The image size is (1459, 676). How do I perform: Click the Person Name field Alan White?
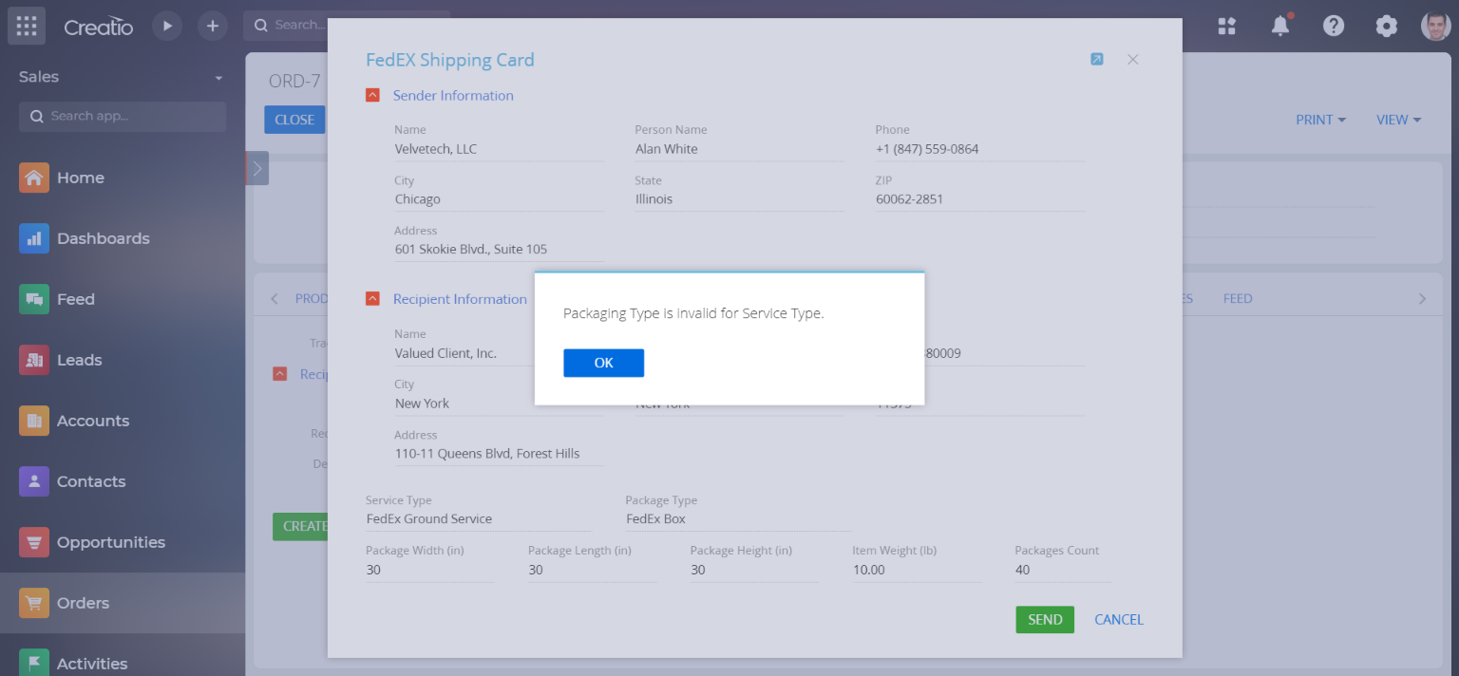739,149
